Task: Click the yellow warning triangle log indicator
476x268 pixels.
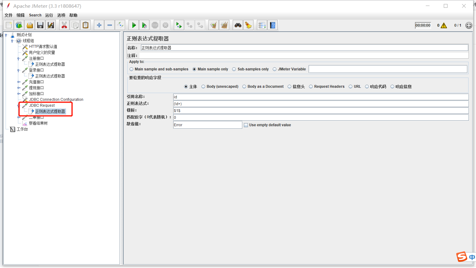Action: pyautogui.click(x=444, y=25)
